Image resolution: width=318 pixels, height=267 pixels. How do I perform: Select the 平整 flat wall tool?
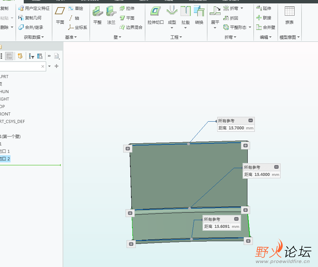(x=97, y=16)
